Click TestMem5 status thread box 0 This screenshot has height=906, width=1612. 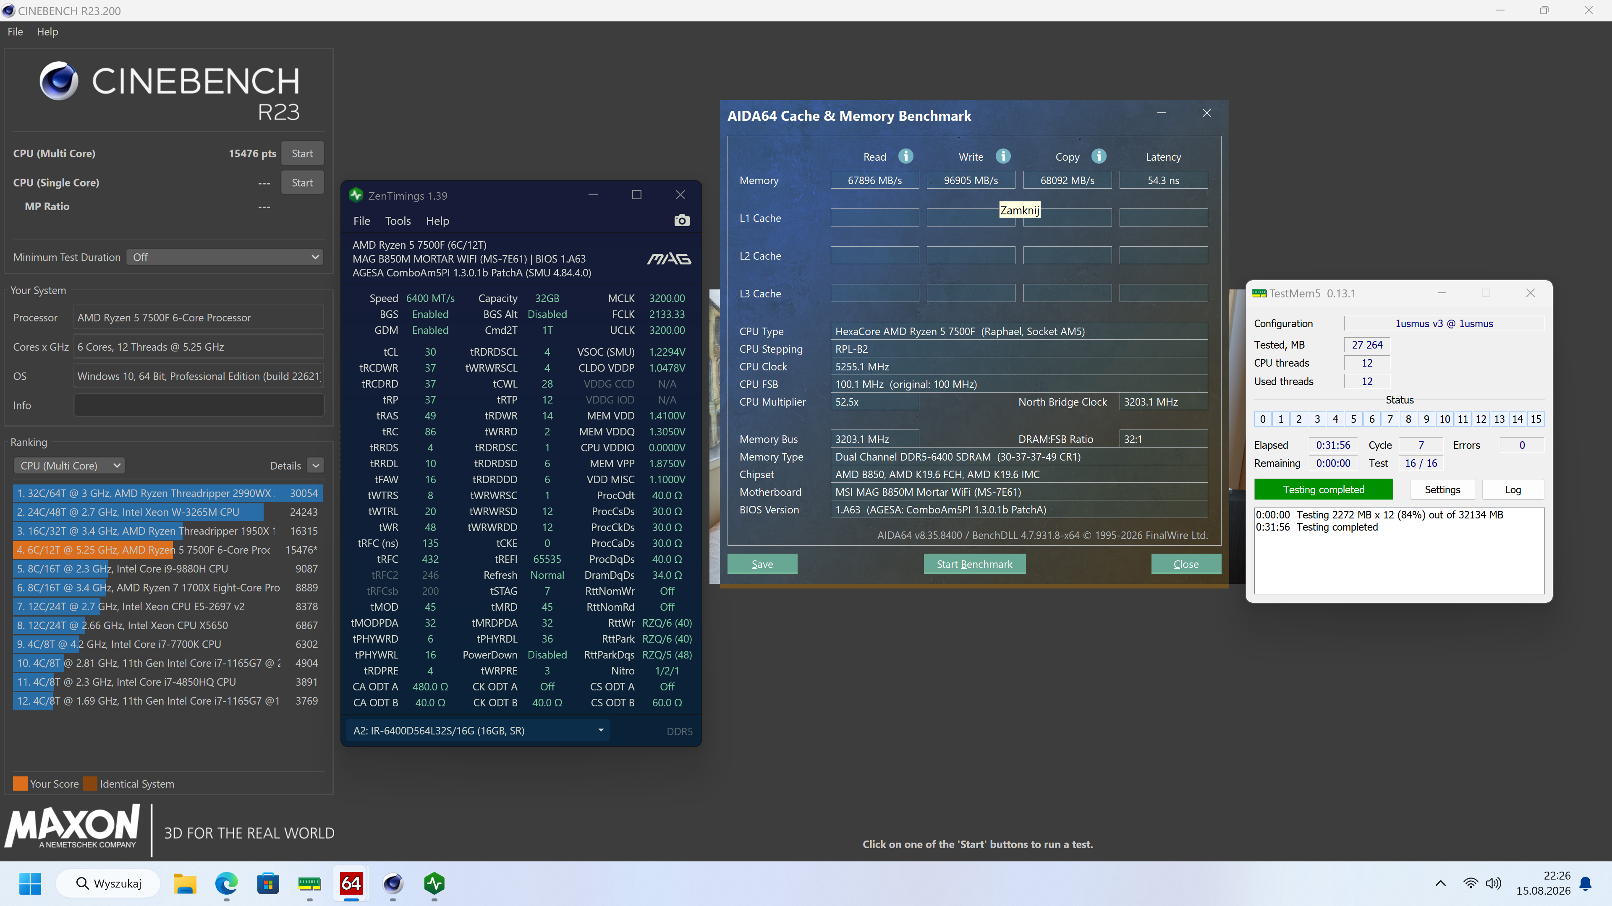[x=1263, y=419]
